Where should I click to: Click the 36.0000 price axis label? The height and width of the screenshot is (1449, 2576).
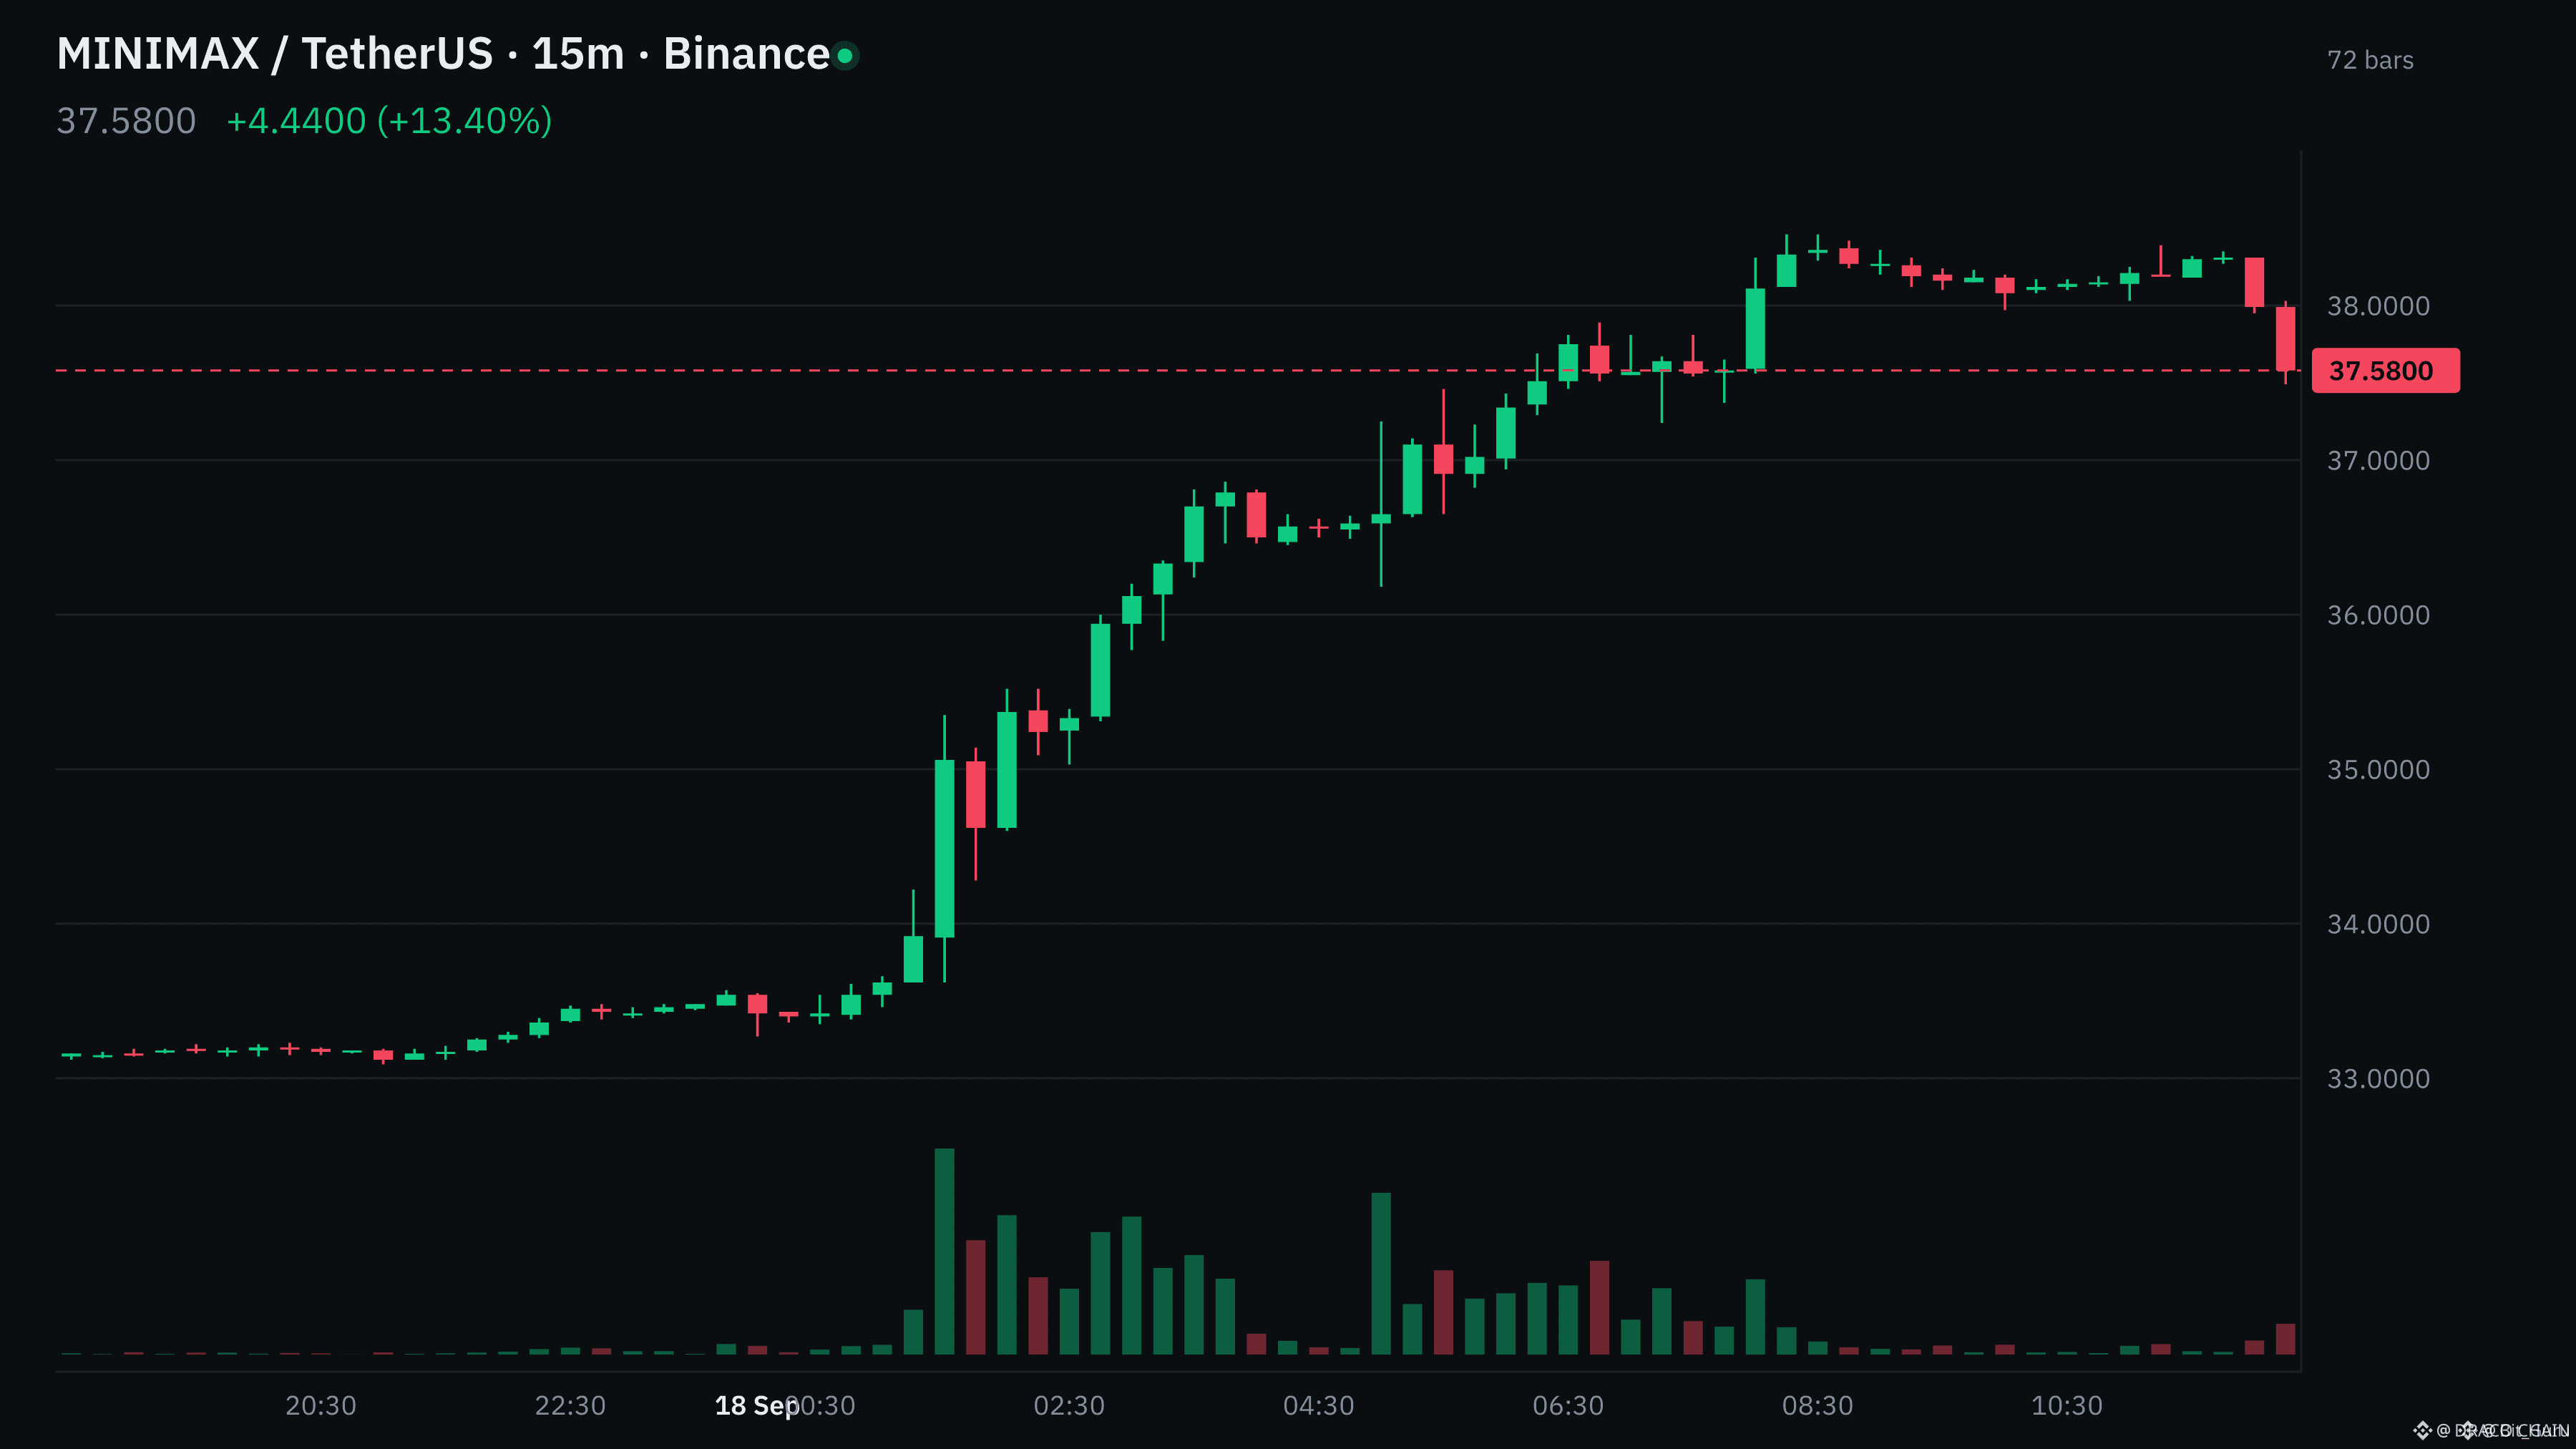(x=2378, y=615)
